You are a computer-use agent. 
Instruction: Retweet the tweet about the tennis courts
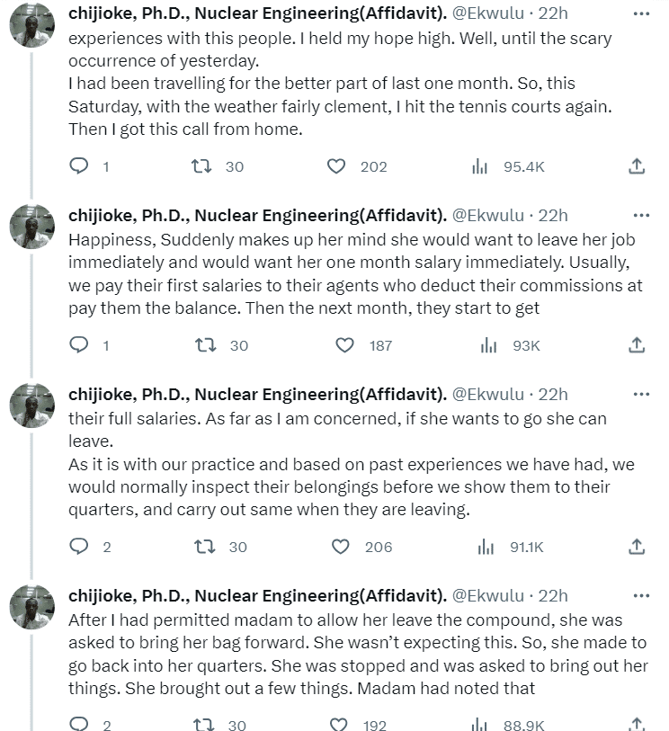[x=203, y=166]
